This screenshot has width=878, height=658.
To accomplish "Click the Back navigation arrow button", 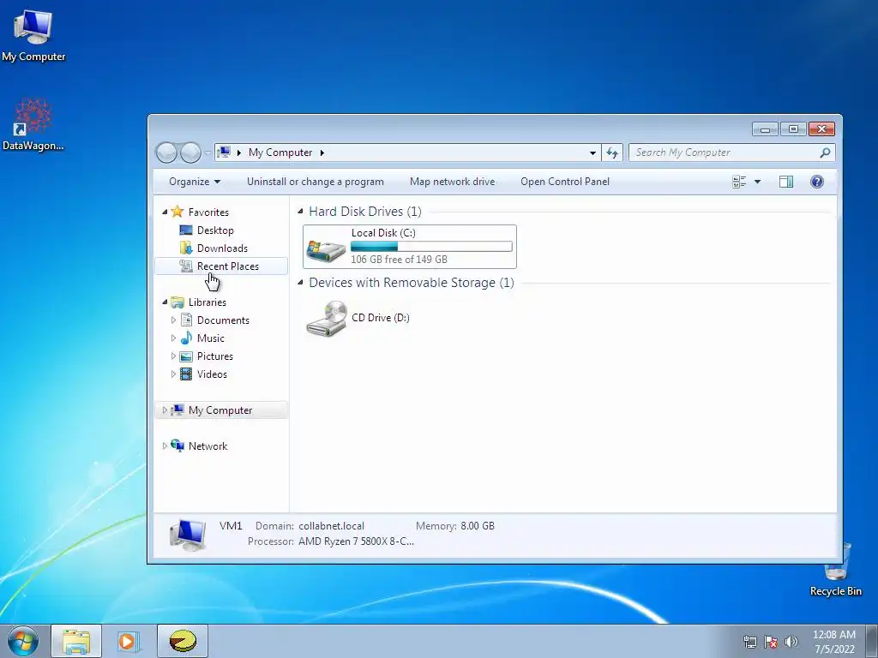I will coord(166,153).
